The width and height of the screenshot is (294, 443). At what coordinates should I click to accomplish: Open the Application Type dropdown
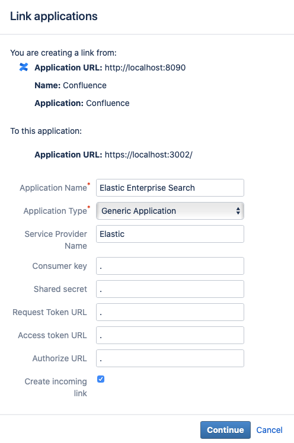pos(170,211)
